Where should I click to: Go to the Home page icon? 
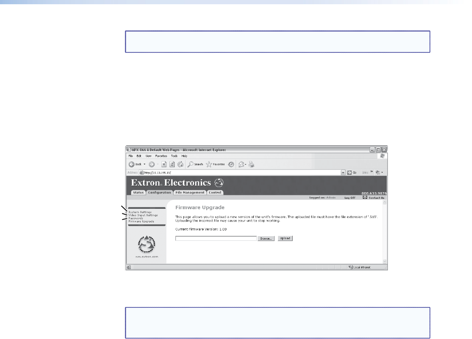click(x=180, y=164)
